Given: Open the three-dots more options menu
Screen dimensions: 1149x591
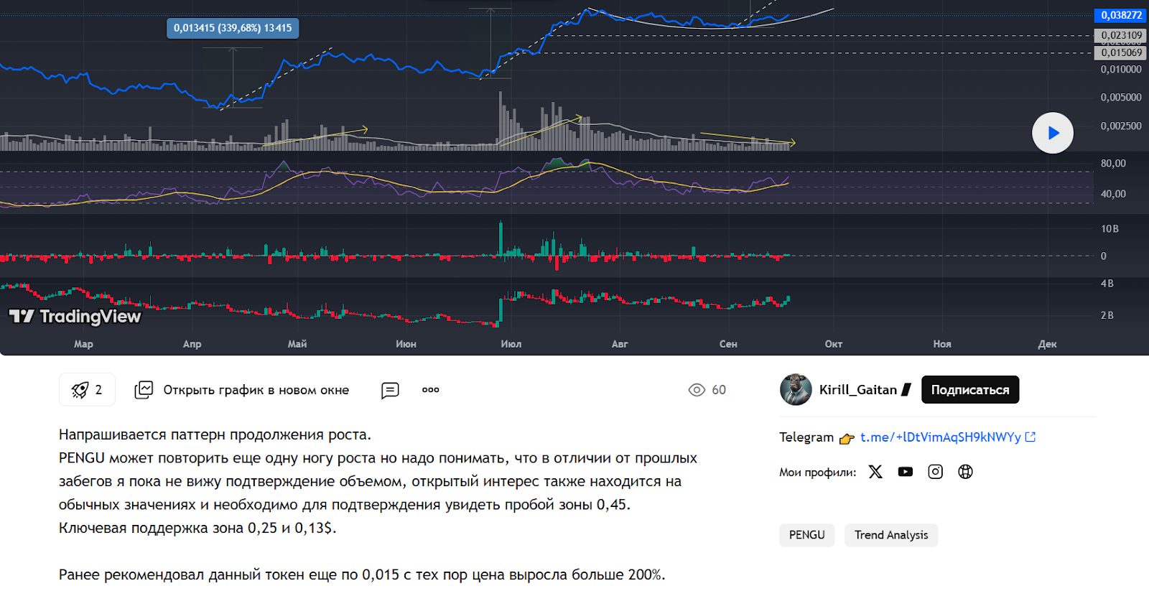Looking at the screenshot, I should [430, 390].
